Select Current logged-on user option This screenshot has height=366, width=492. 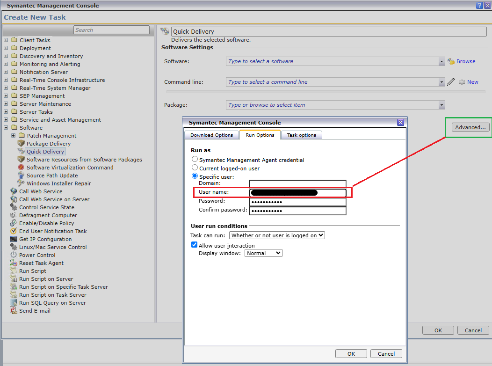tap(195, 168)
